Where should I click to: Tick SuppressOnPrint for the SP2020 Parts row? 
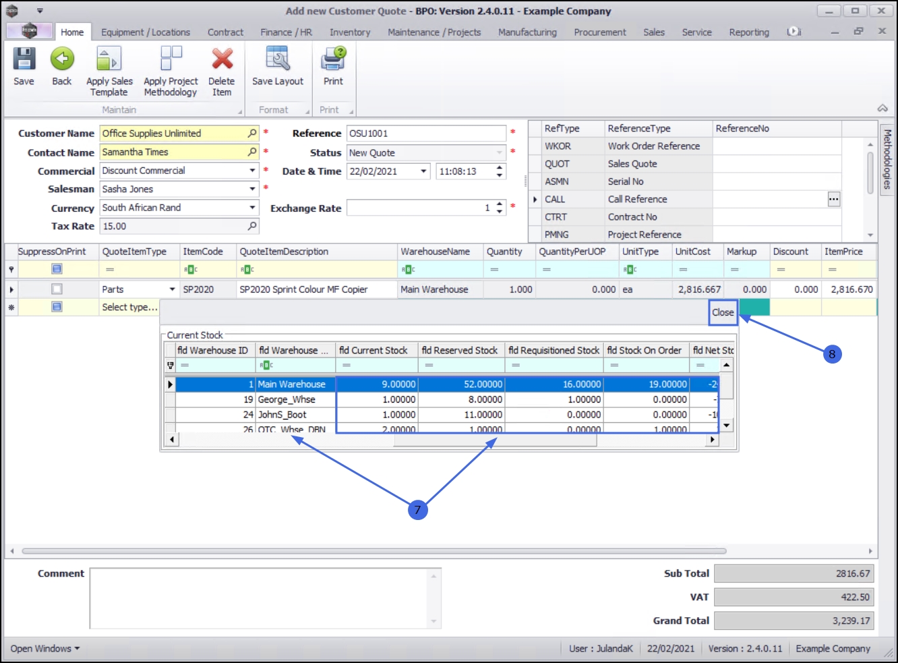coord(57,289)
